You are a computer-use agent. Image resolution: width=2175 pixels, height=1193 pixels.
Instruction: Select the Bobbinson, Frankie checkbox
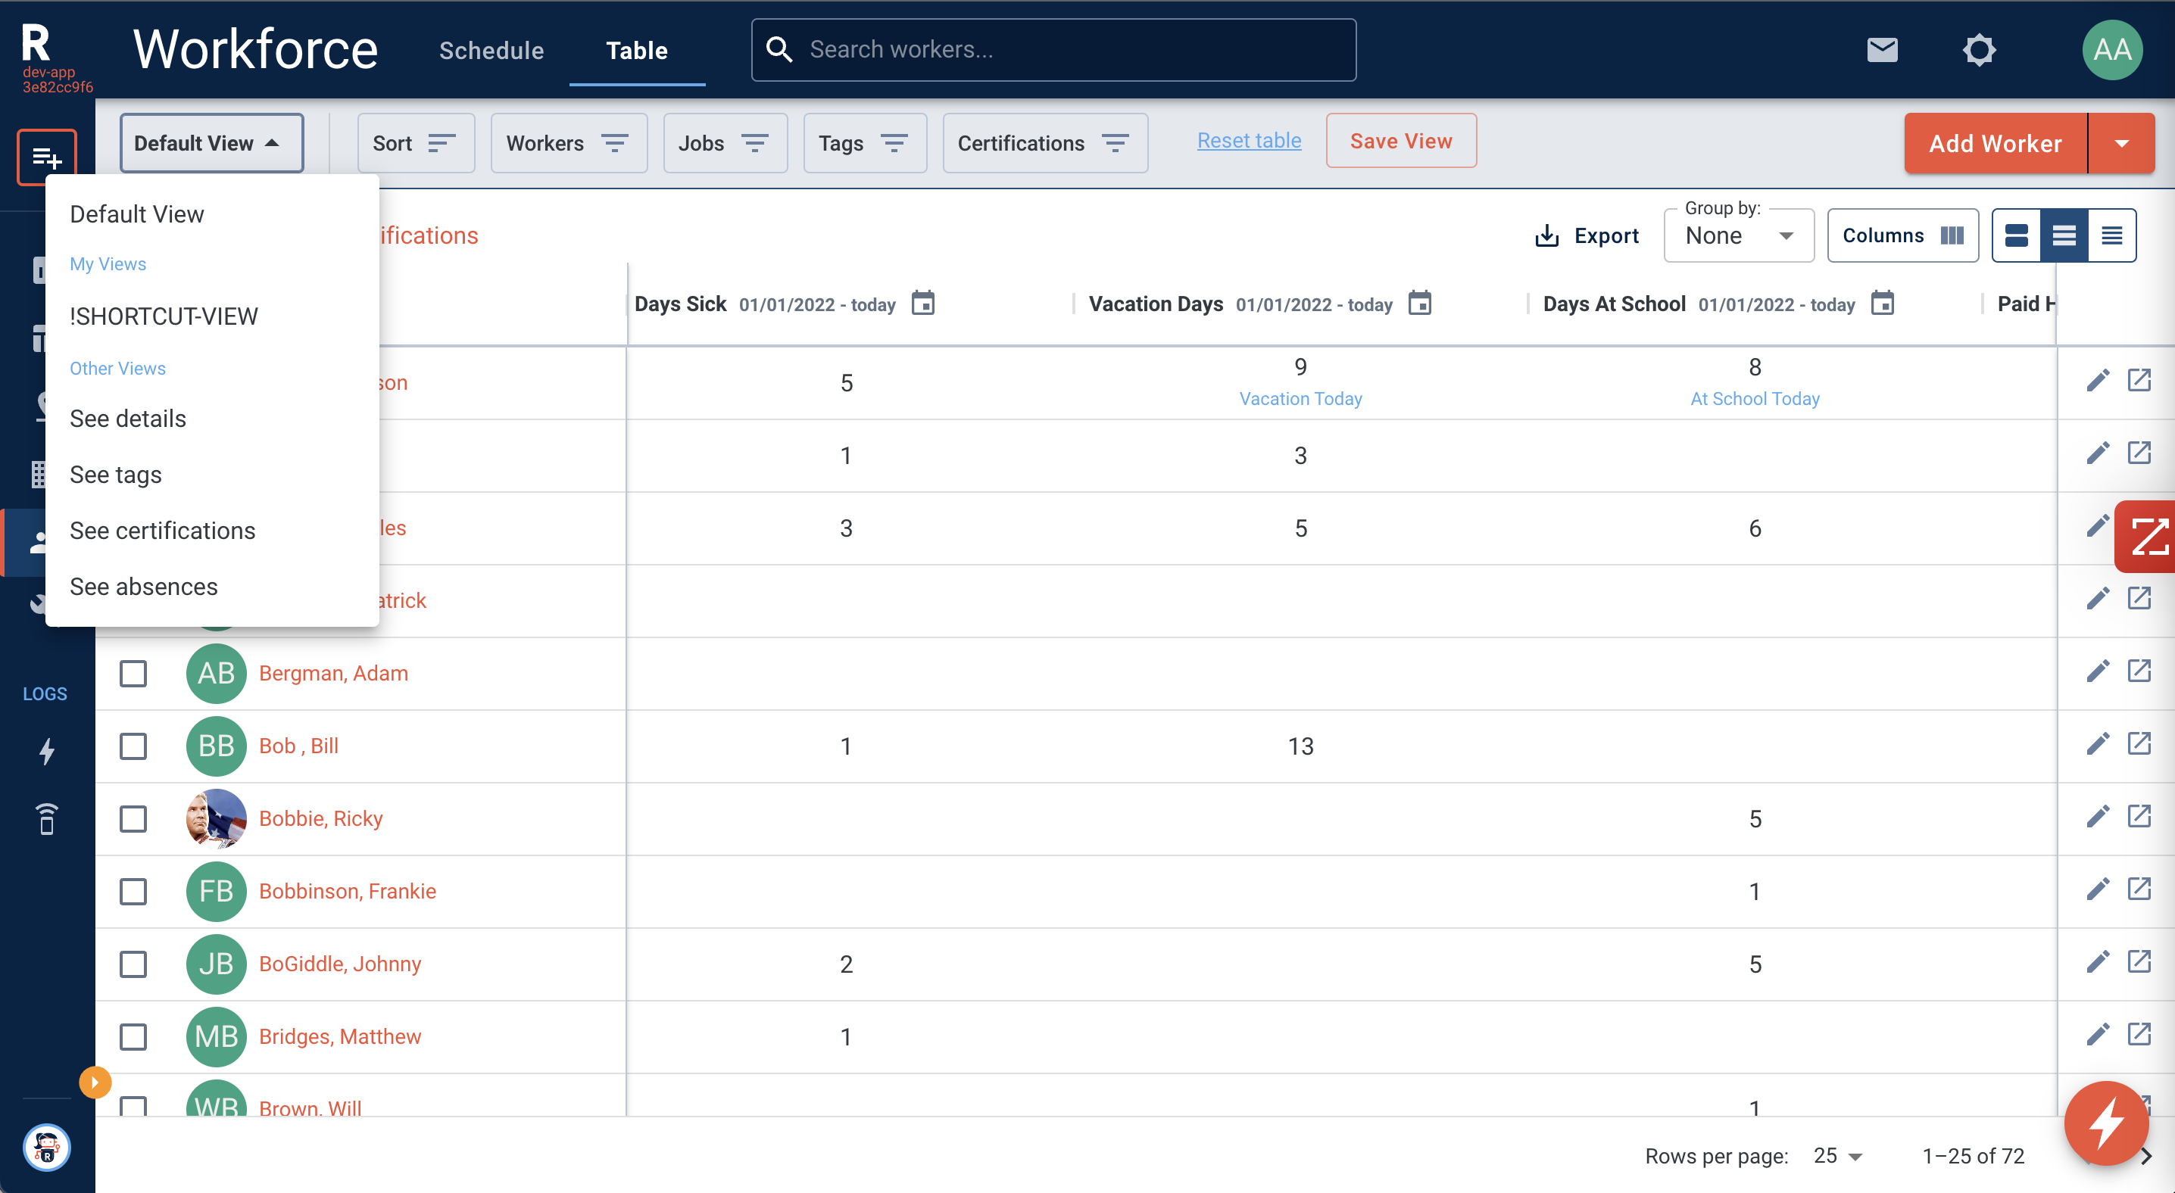click(x=133, y=891)
